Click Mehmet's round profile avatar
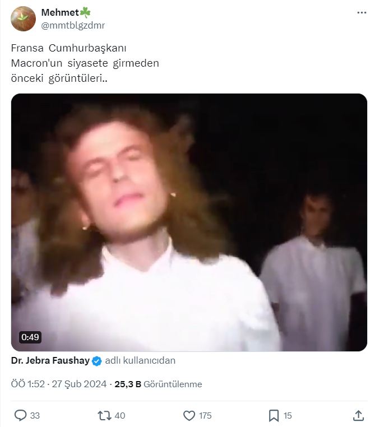Screen dimensions: 375x427 pos(24,18)
